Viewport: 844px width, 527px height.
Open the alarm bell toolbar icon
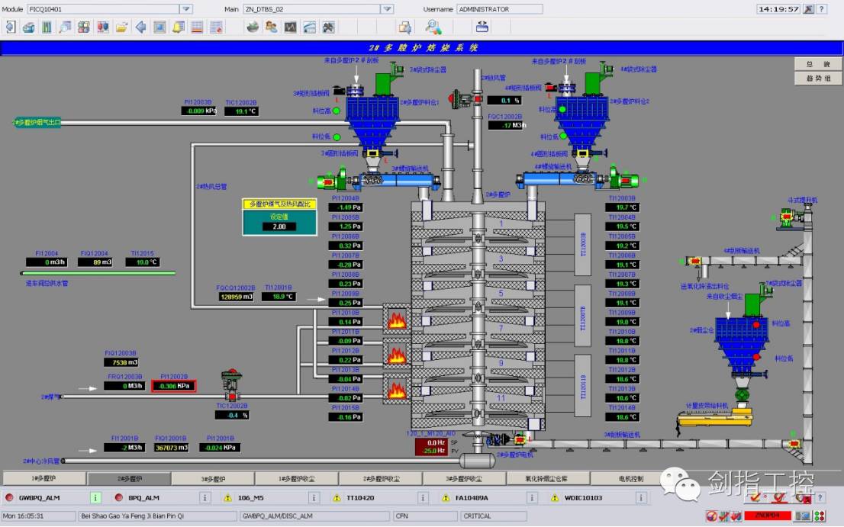pos(178,27)
